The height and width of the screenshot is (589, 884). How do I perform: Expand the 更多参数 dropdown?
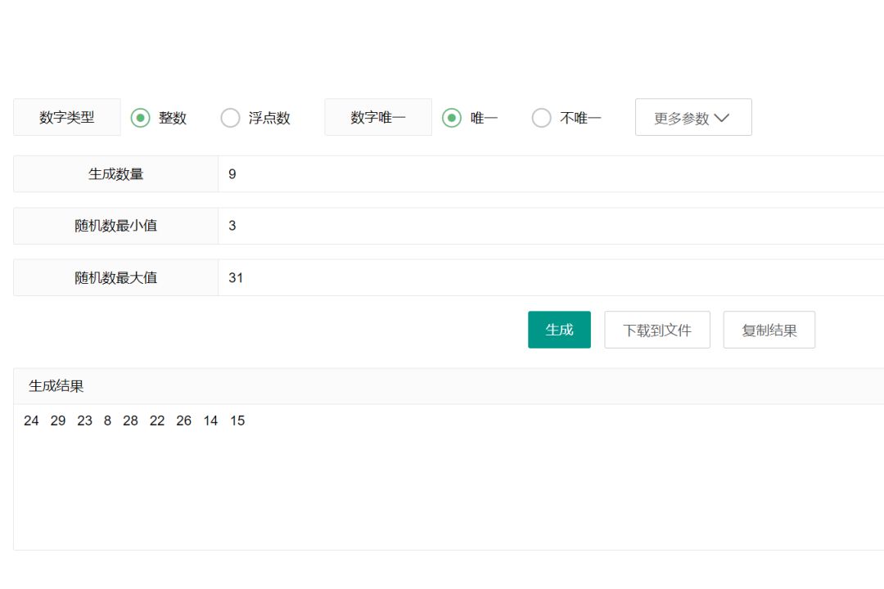693,117
